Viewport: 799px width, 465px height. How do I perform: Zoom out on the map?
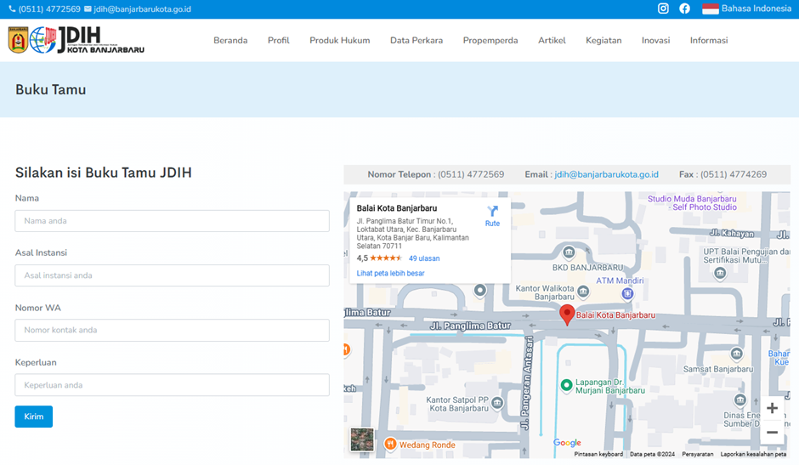(772, 433)
